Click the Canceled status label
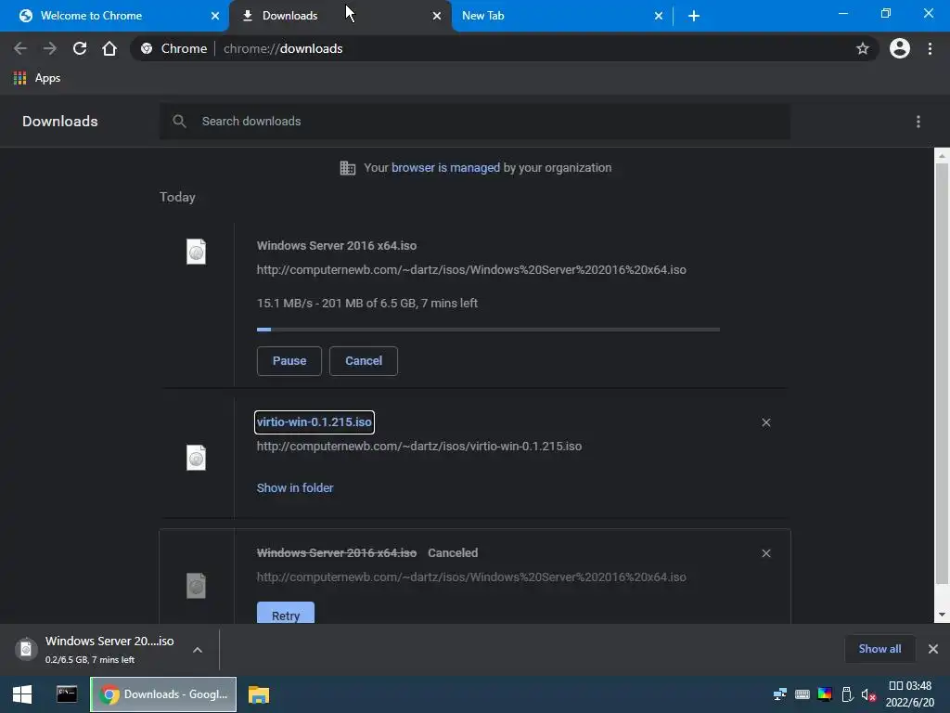The width and height of the screenshot is (950, 713). point(453,553)
